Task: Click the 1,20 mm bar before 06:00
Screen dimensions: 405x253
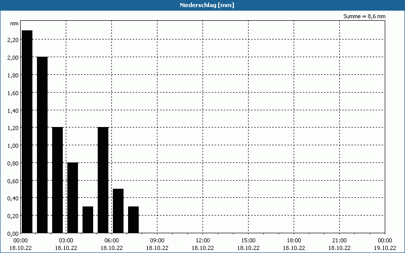Action: [x=103, y=180]
